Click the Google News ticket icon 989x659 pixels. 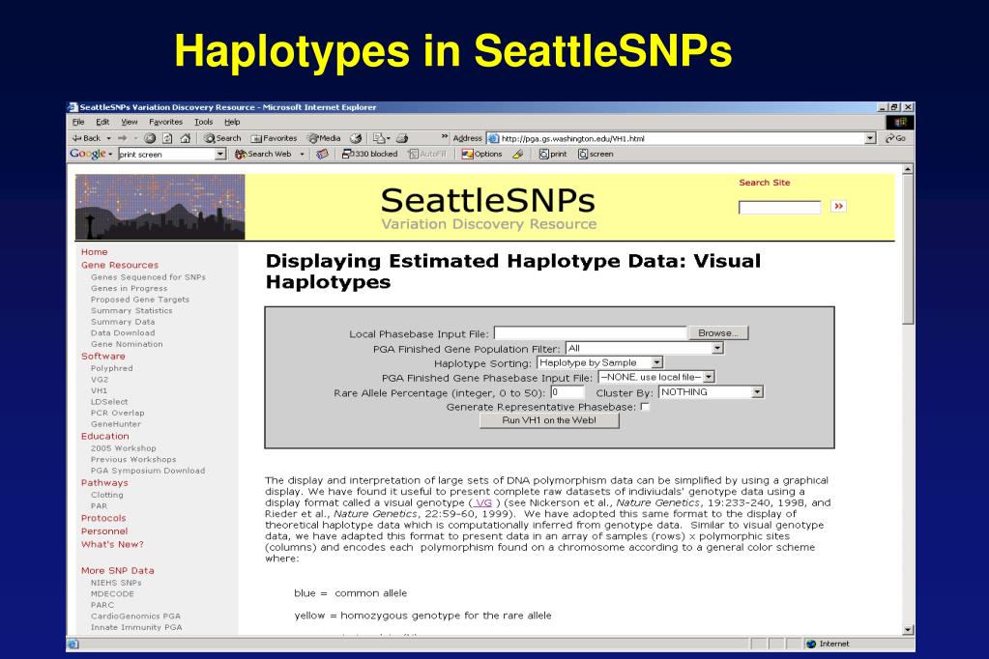pyautogui.click(x=322, y=154)
